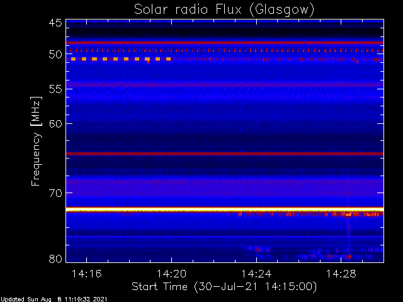403x302 pixels.
Task: Select the 80 frequency tick label
Action: tap(55, 259)
